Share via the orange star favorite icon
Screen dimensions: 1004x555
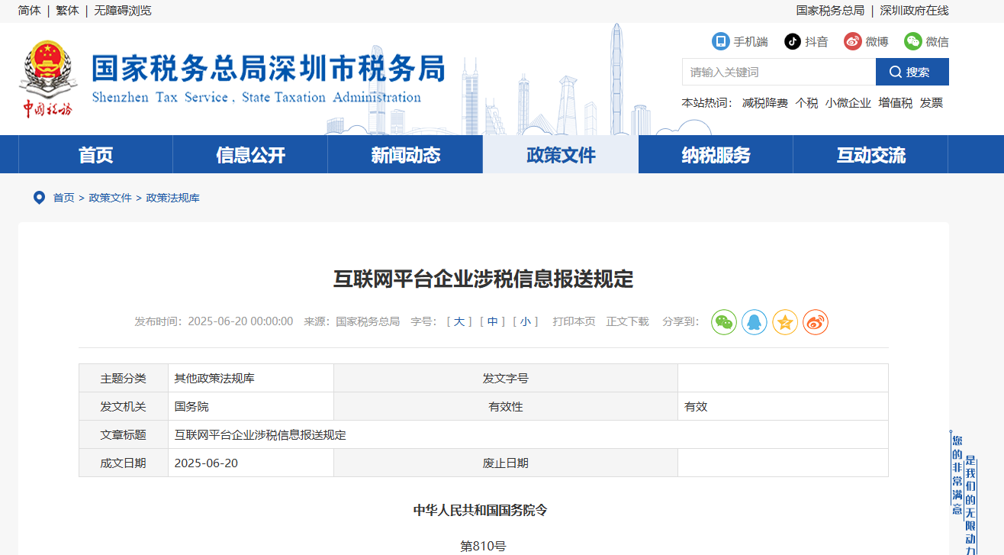(784, 322)
